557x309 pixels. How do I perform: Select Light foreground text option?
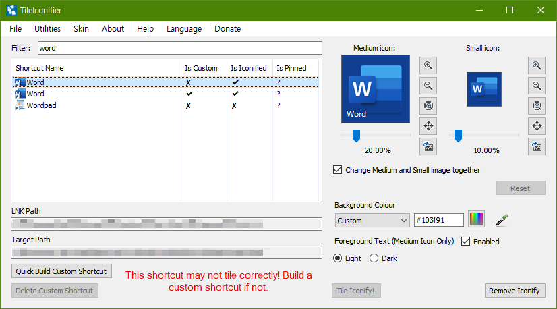[x=337, y=258]
